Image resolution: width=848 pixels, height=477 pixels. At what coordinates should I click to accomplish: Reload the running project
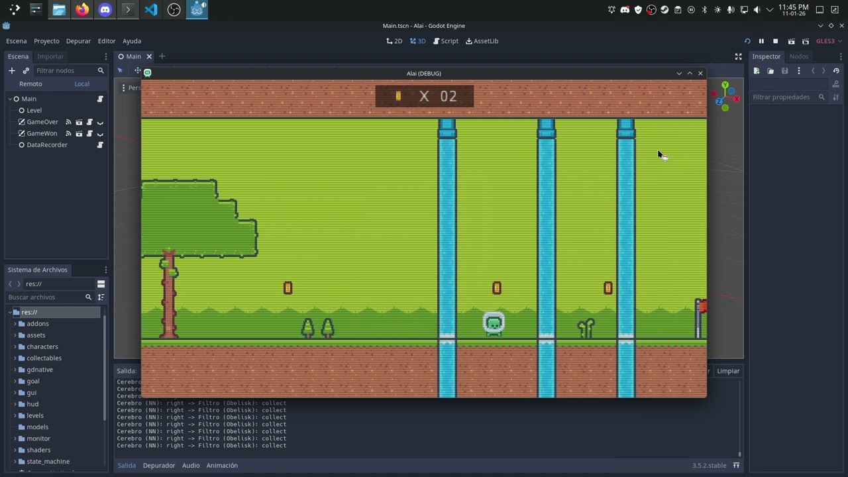point(747,41)
